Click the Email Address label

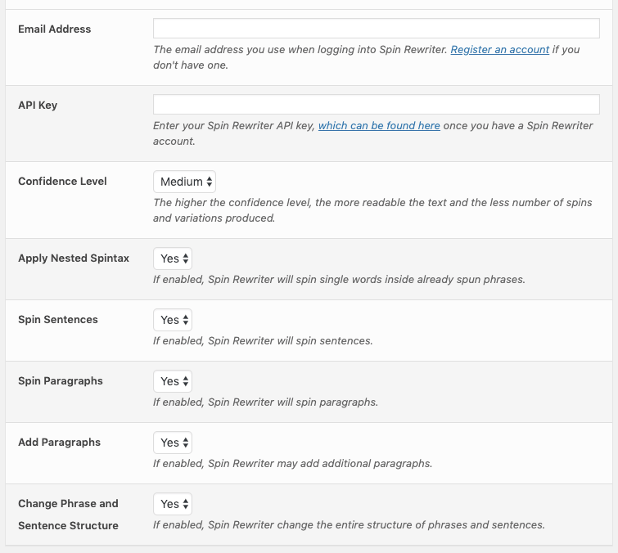click(54, 29)
